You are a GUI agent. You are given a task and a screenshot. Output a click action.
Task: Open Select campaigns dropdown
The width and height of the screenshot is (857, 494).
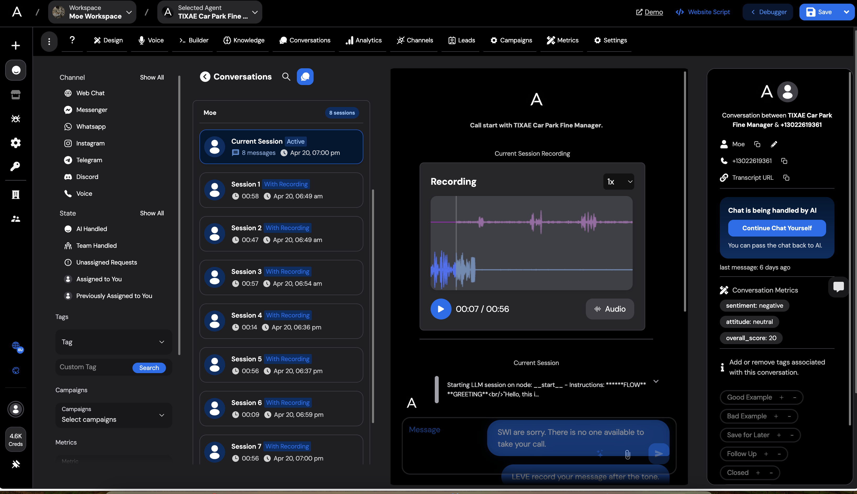tap(113, 415)
